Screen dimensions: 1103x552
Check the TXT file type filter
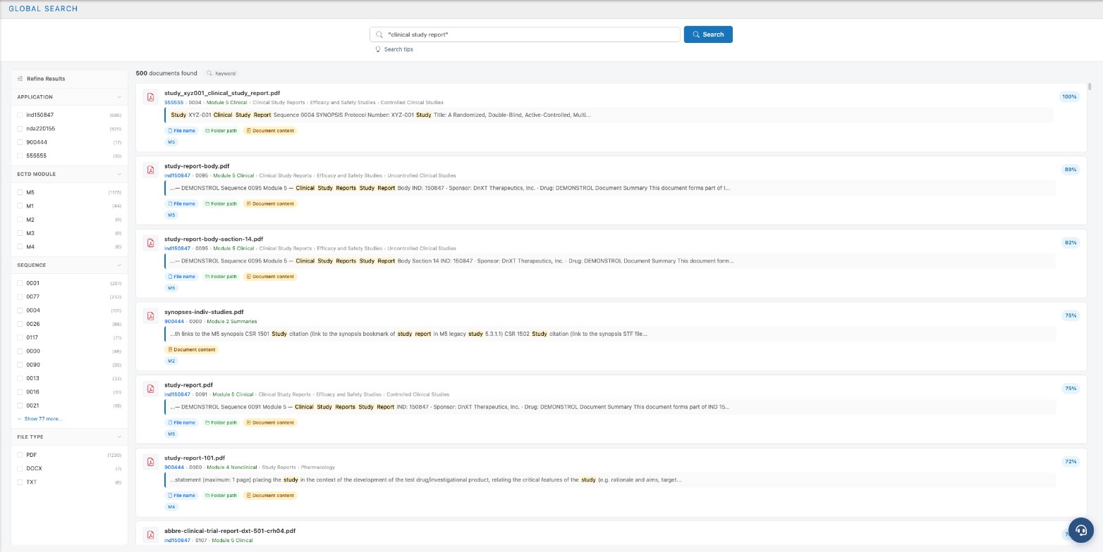click(x=20, y=482)
